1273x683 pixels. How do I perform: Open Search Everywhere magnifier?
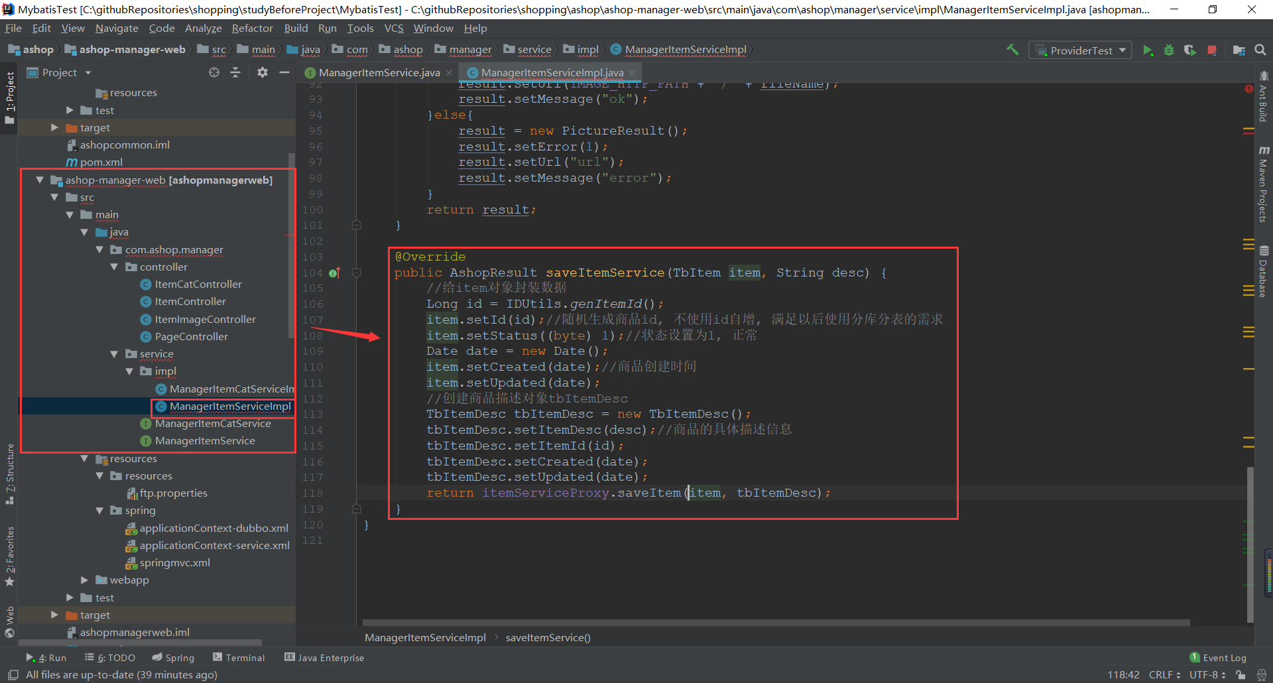1260,50
